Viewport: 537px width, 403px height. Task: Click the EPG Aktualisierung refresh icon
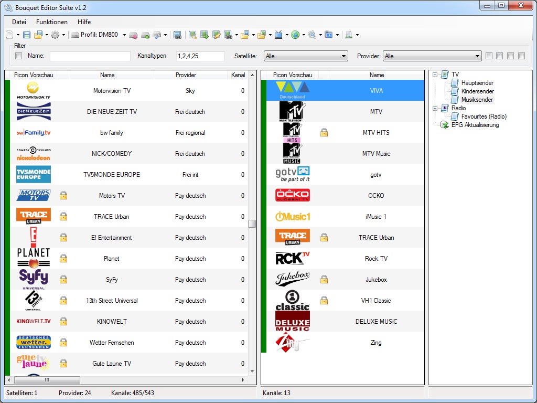(445, 125)
